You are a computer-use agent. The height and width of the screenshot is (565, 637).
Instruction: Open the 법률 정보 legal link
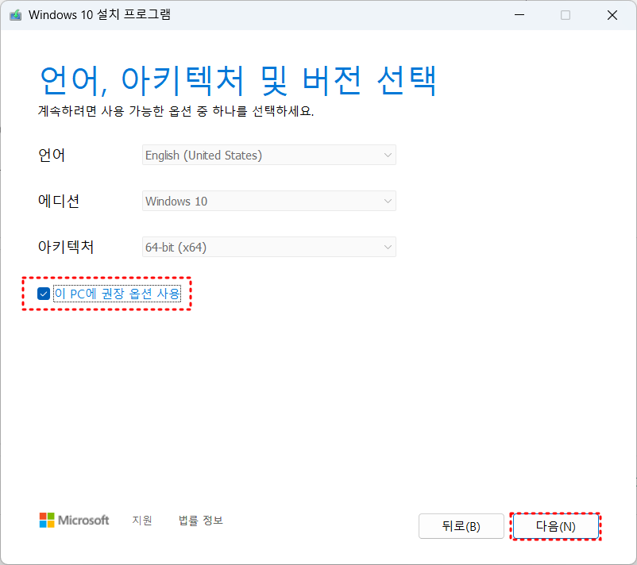201,521
